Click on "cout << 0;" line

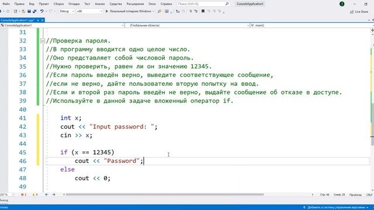pos(92,178)
